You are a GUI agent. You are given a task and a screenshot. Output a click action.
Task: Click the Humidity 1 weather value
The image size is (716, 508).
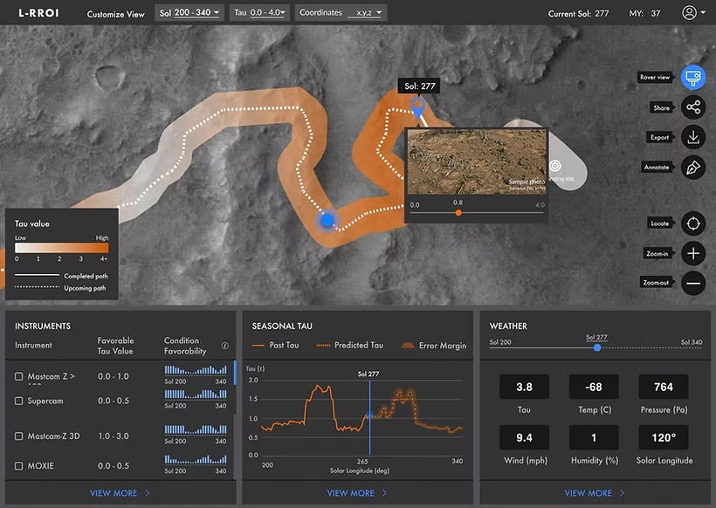click(594, 437)
